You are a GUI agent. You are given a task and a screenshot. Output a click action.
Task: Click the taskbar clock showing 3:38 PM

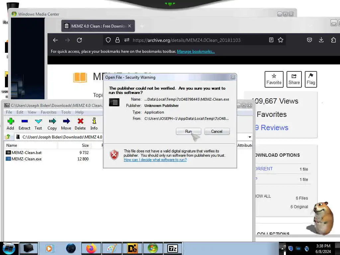323,249
